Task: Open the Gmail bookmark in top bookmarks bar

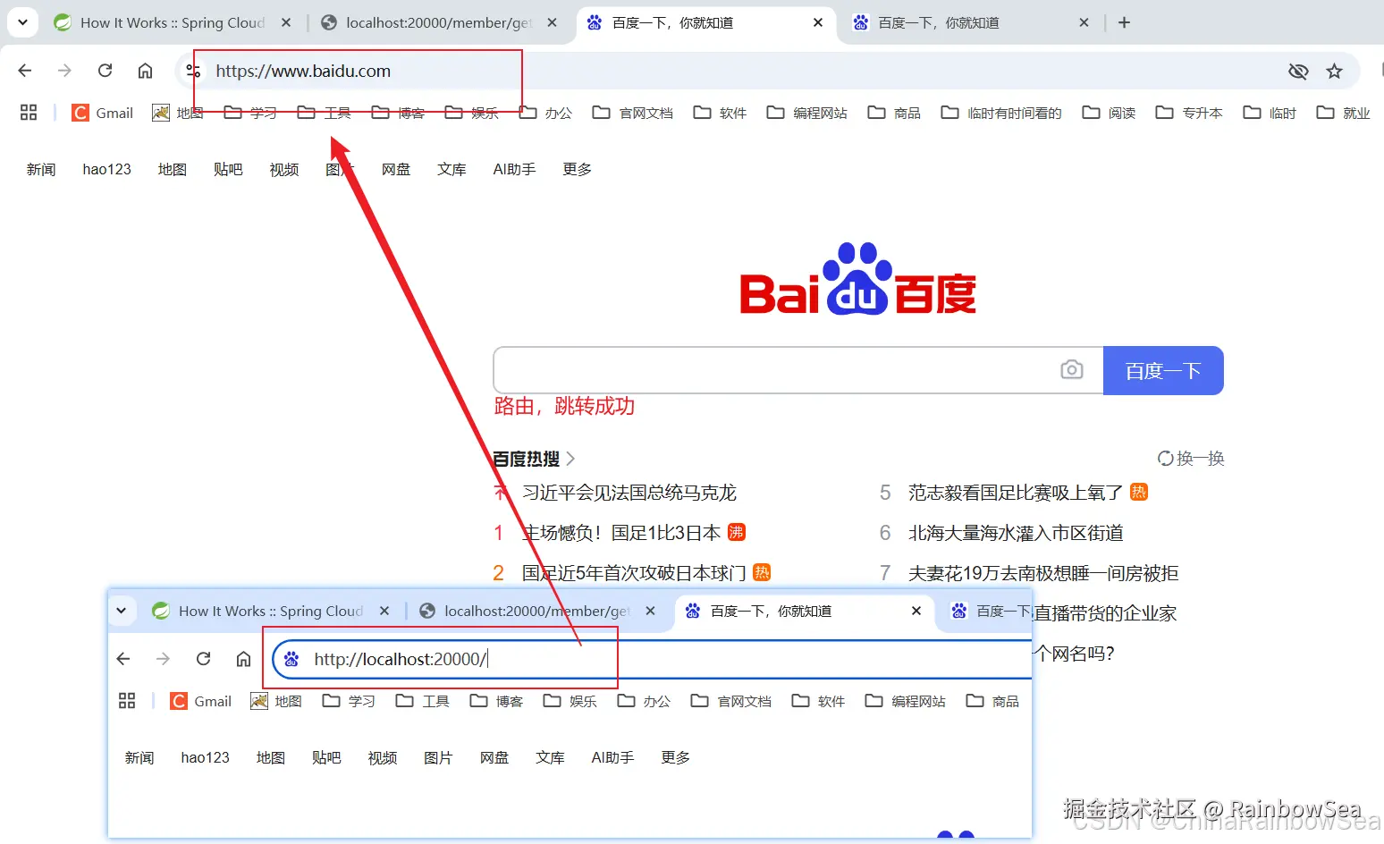Action: pyautogui.click(x=103, y=113)
